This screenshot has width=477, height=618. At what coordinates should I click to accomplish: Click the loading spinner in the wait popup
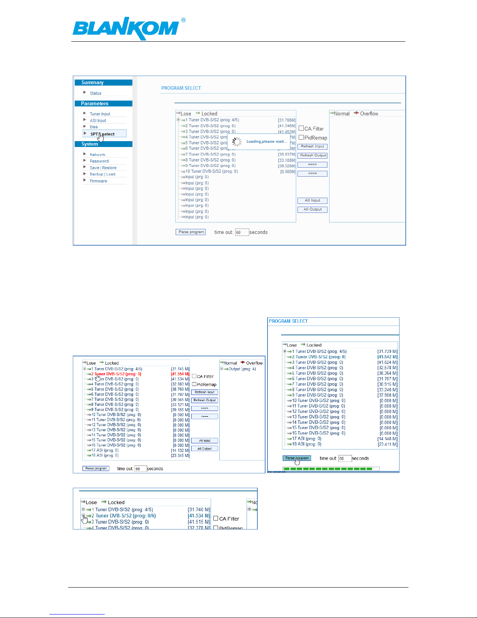coord(237,142)
